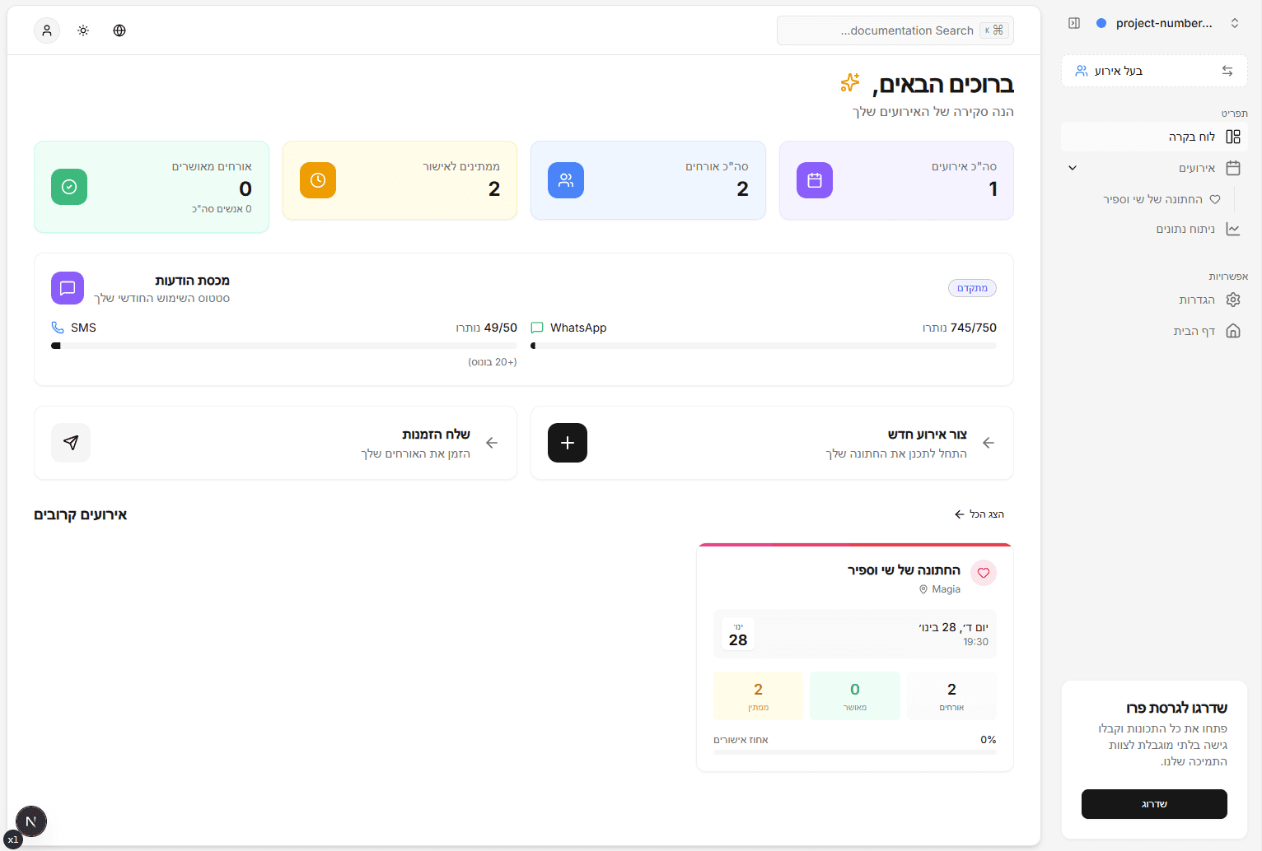Image resolution: width=1262 pixels, height=851 pixels.
Task: Click the orange clock pending icon
Action: click(x=317, y=180)
